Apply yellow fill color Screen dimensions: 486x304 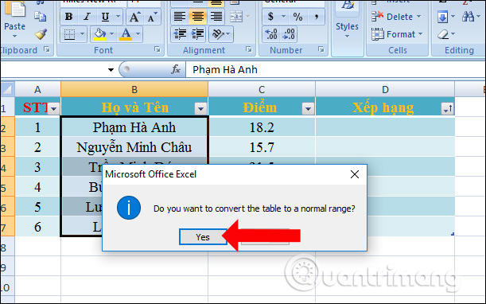[99, 34]
